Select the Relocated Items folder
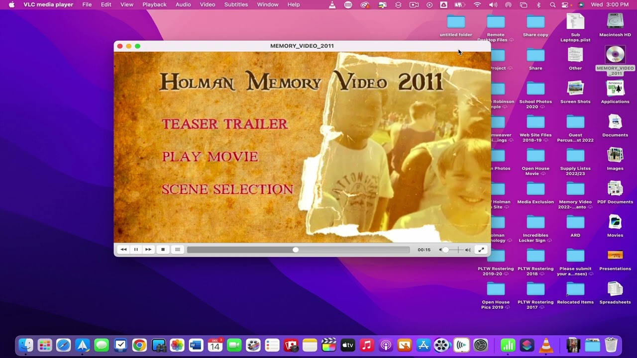Image resolution: width=637 pixels, height=358 pixels. pos(575,292)
